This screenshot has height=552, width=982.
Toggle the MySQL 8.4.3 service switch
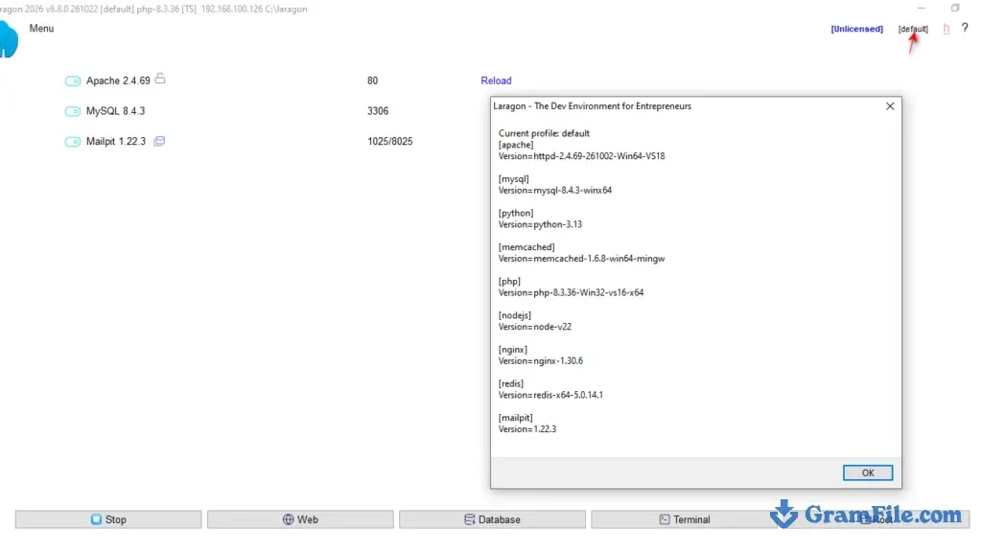point(73,111)
